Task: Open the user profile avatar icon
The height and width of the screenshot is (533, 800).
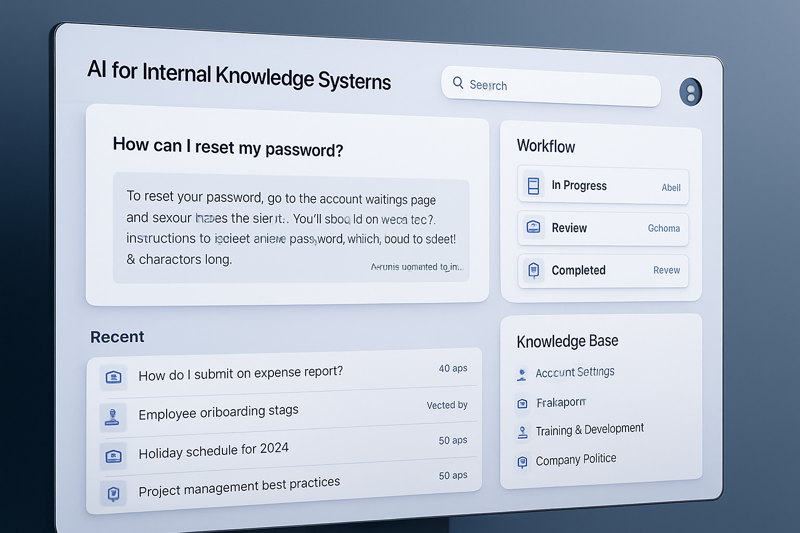Action: coord(691,92)
